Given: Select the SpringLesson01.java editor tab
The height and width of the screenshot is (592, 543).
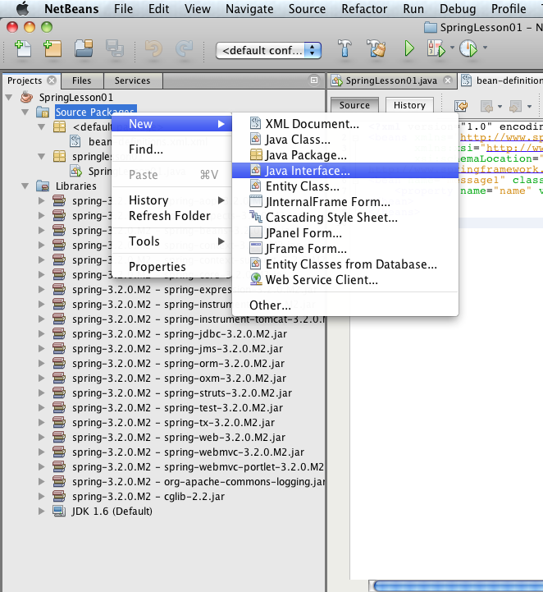Looking at the screenshot, I should pyautogui.click(x=391, y=80).
